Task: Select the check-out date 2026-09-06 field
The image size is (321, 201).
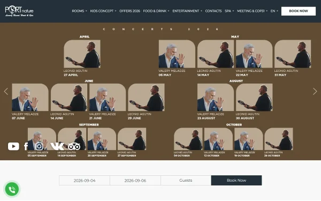Action: point(135,181)
